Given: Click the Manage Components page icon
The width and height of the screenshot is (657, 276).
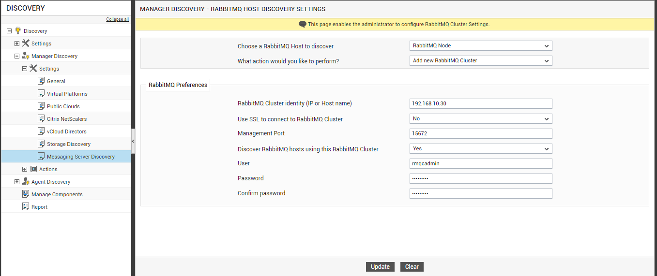Looking at the screenshot, I should point(26,194).
